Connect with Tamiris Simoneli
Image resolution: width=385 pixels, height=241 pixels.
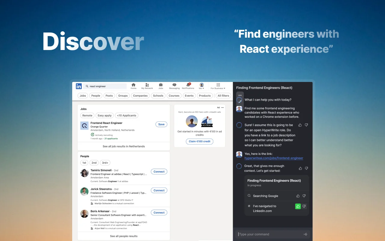tap(159, 171)
